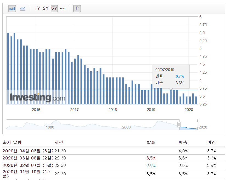The width and height of the screenshot is (227, 180).
Task: Click the 예측 column header
Action: [183, 142]
